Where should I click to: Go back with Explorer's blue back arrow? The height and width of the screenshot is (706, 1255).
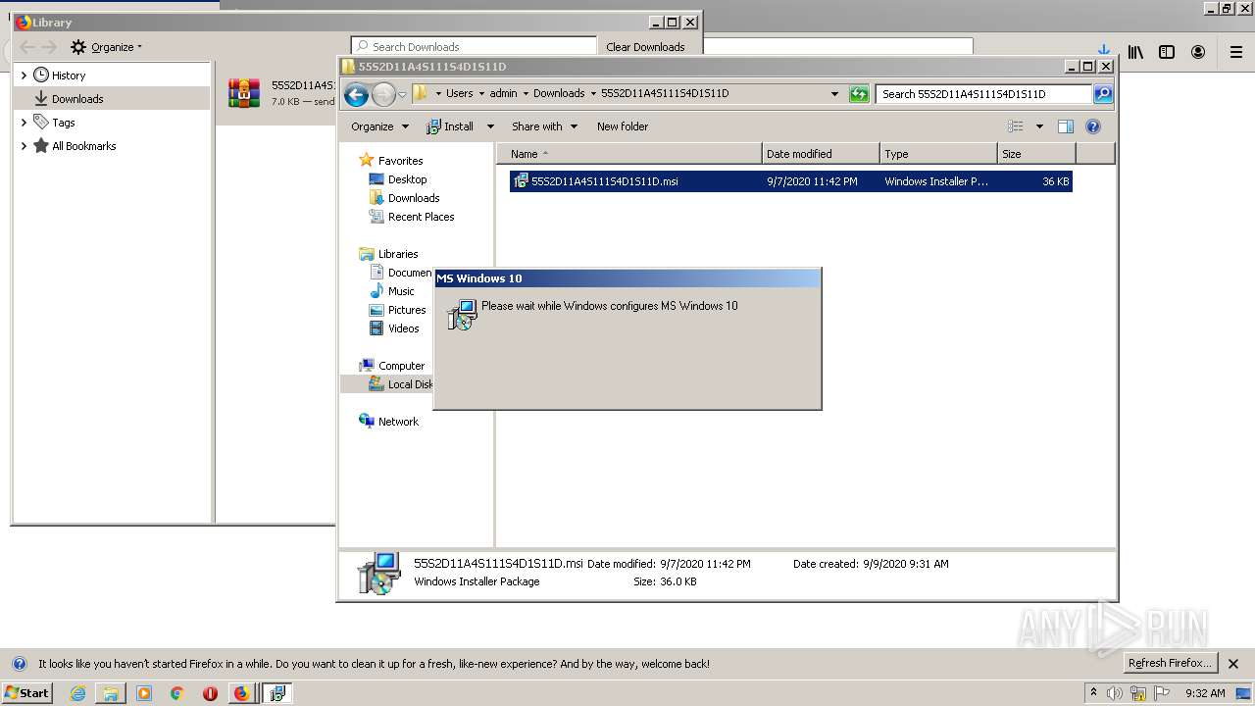[357, 94]
